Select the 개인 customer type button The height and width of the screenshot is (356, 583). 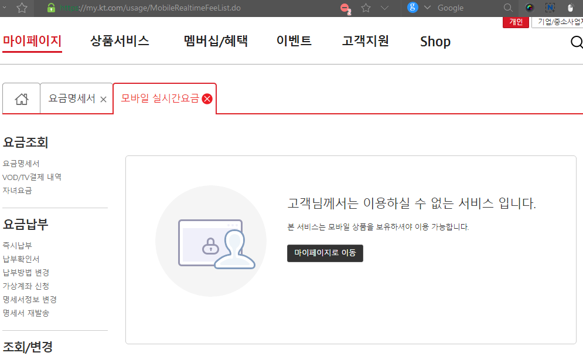pyautogui.click(x=516, y=22)
